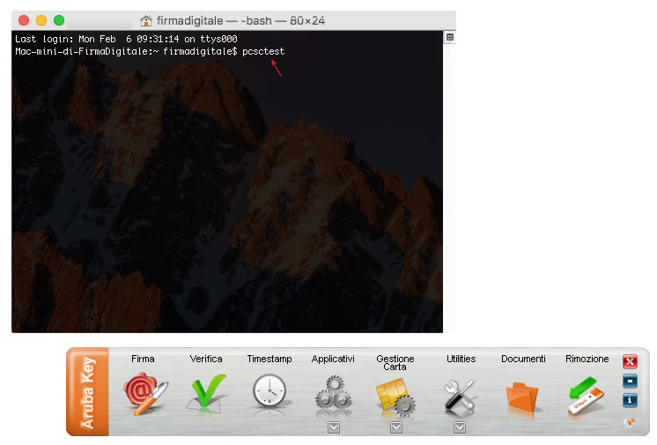
Task: Click the Terminal split pane icon
Action: (449, 37)
